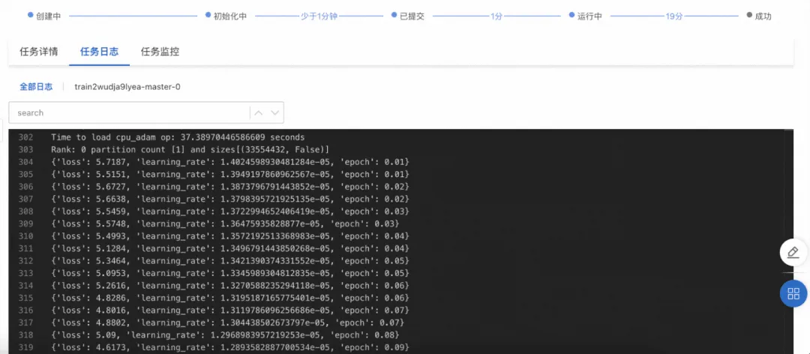Select train2wudja9lyea-master-0 log source
810x354 pixels.
pyautogui.click(x=127, y=87)
